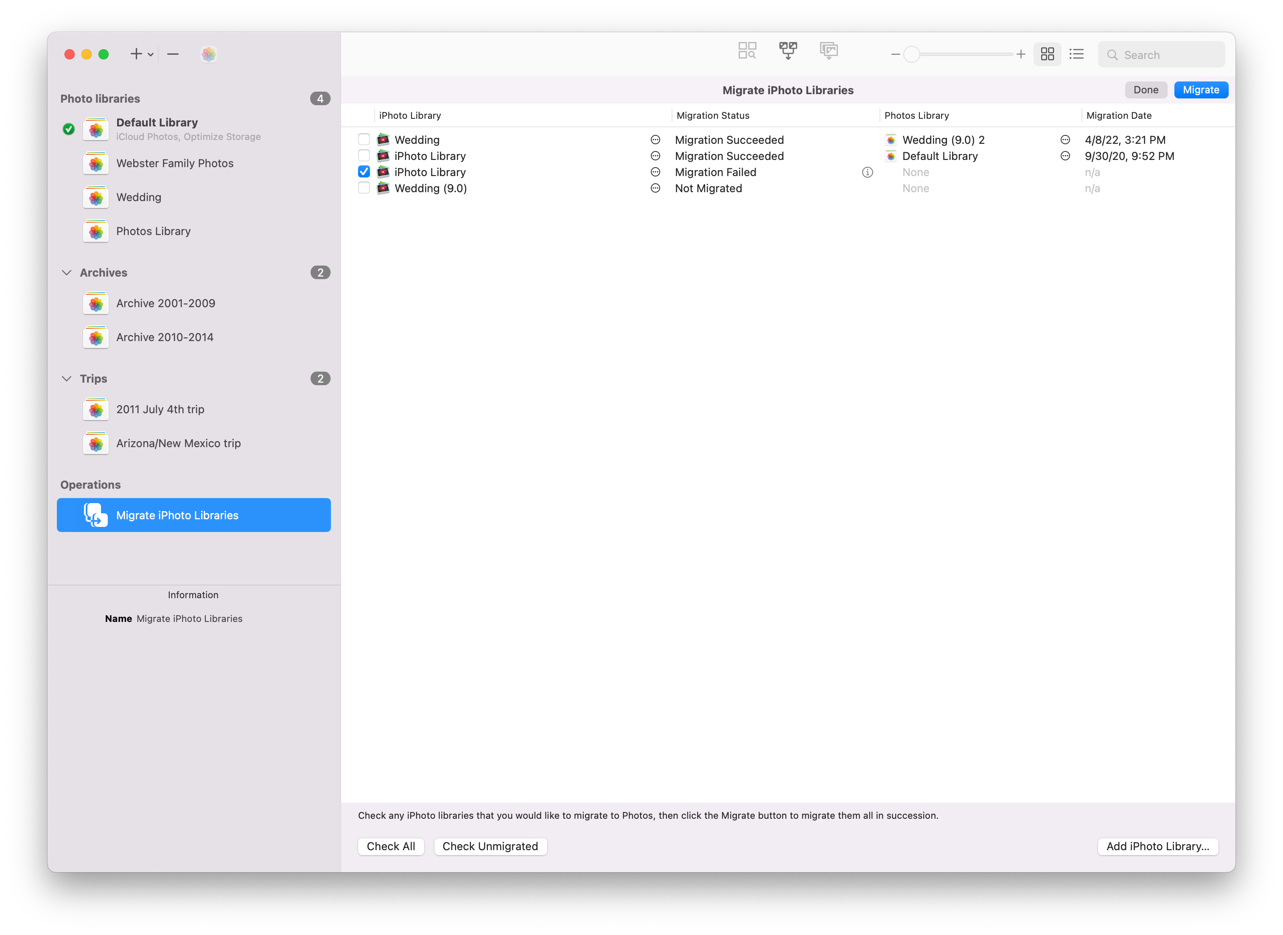Check the Wedding (9.0) checkbox
1283x935 pixels.
coord(364,188)
